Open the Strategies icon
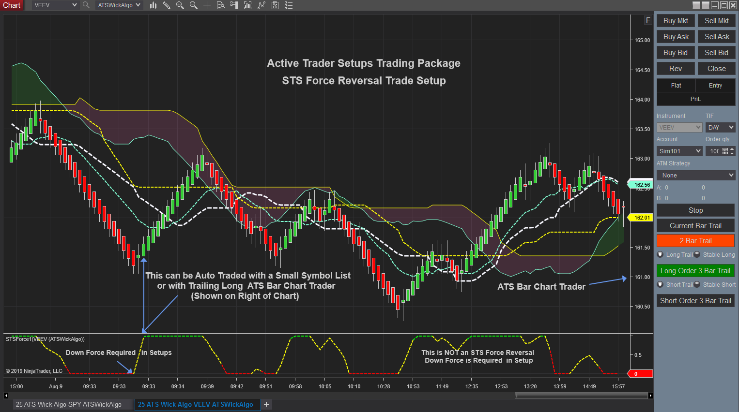 (262, 5)
